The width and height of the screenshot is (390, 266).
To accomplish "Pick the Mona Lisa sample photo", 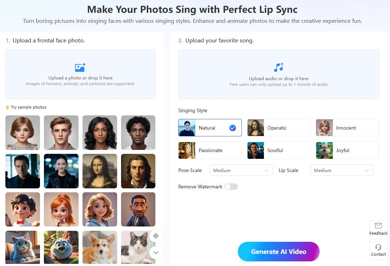I will (100, 171).
